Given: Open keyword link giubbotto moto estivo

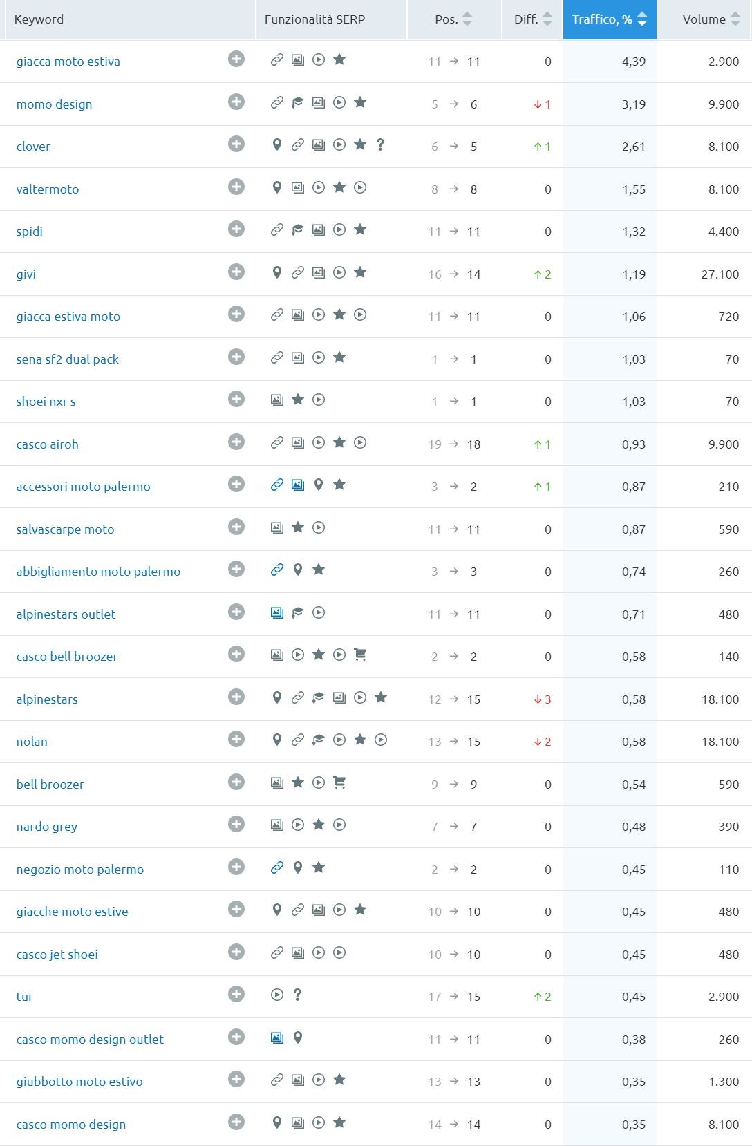Looking at the screenshot, I should click(79, 1082).
